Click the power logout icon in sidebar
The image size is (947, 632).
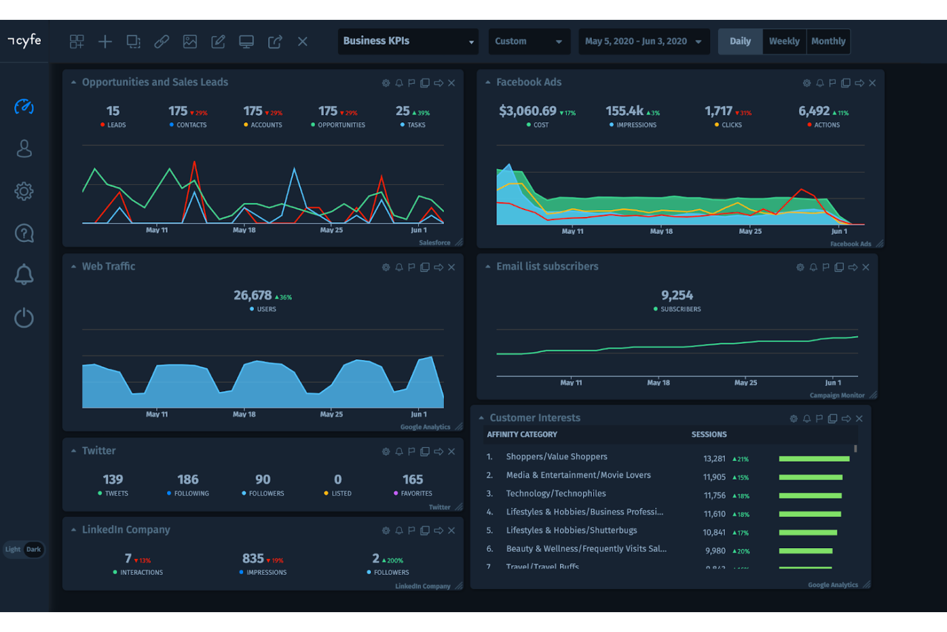[x=24, y=318]
